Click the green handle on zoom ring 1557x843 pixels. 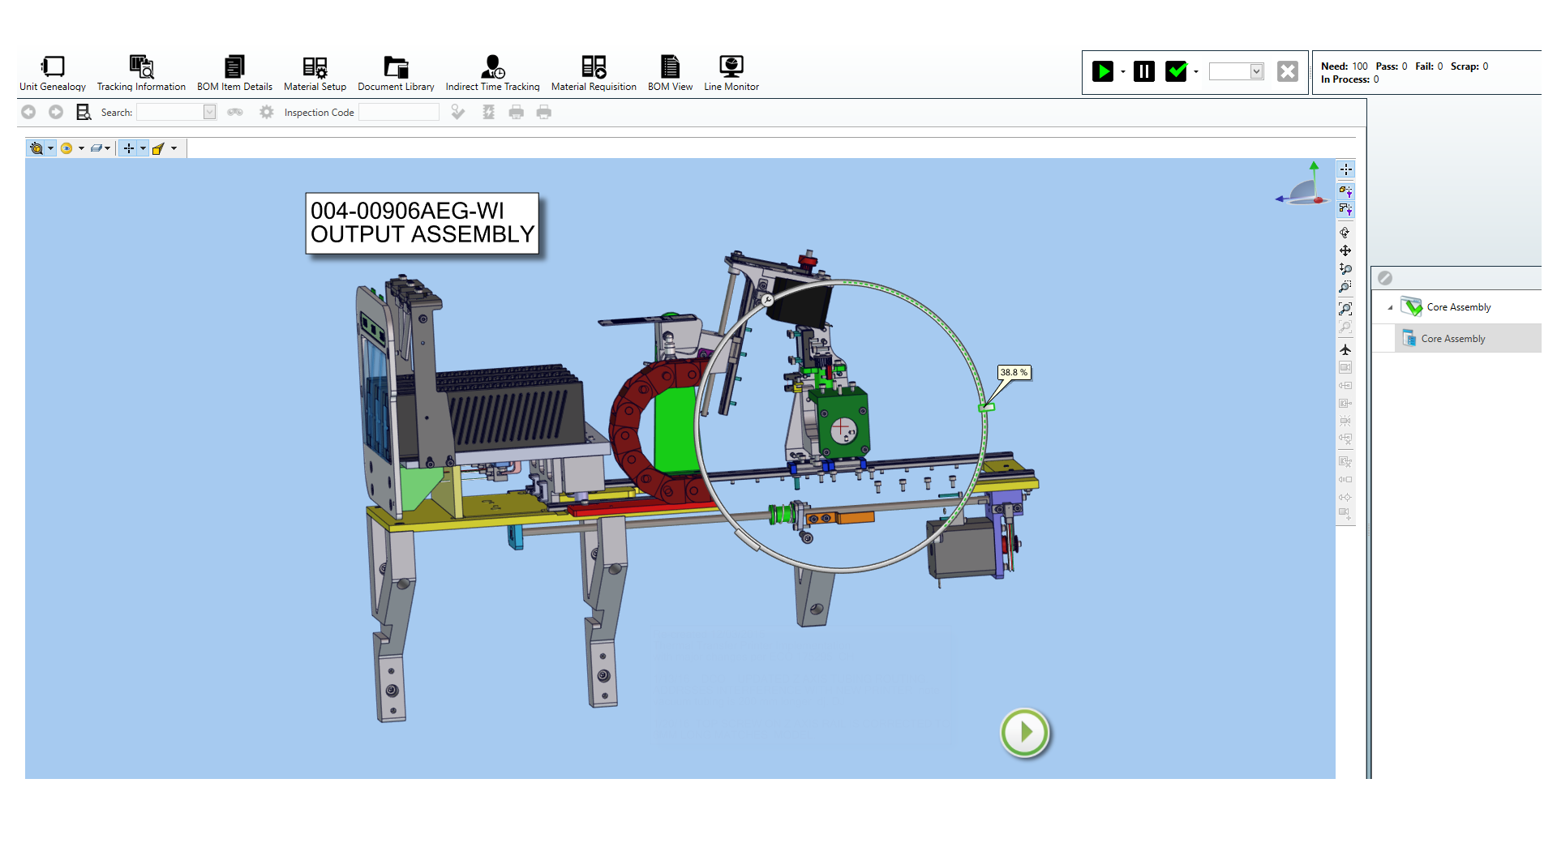click(986, 407)
